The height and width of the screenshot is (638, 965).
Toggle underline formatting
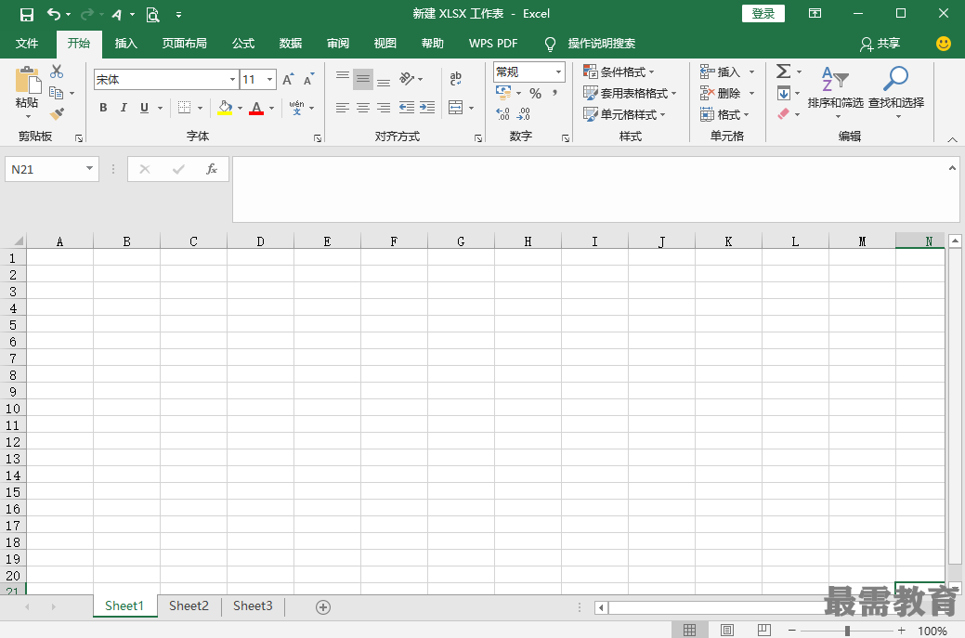tap(144, 108)
